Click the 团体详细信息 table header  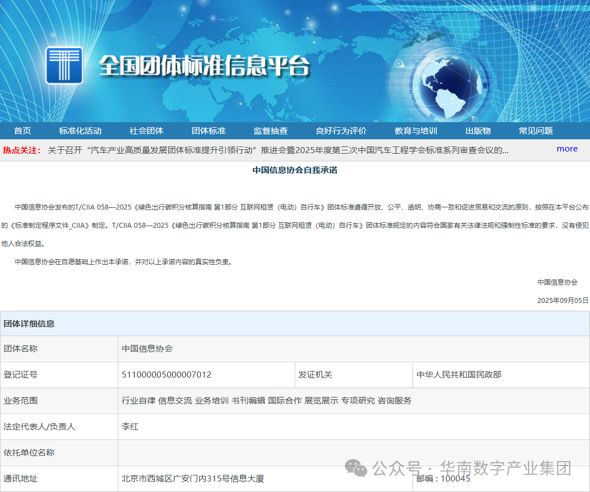click(x=295, y=323)
